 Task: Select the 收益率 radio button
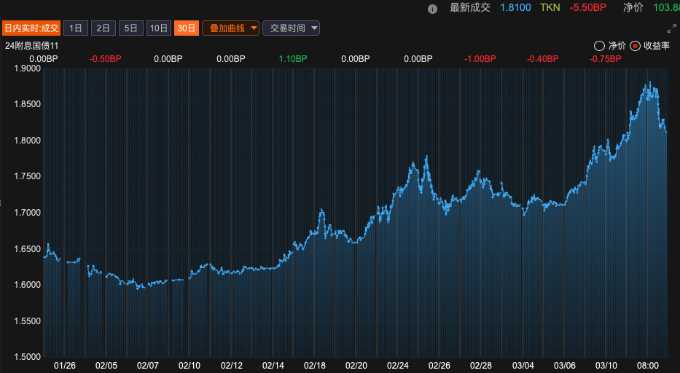point(636,45)
